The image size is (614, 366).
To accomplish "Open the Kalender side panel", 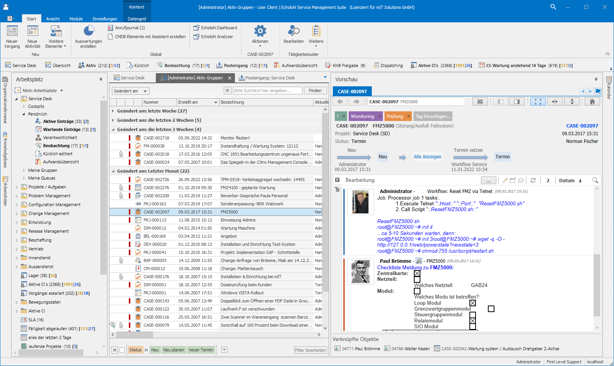I will point(609,88).
